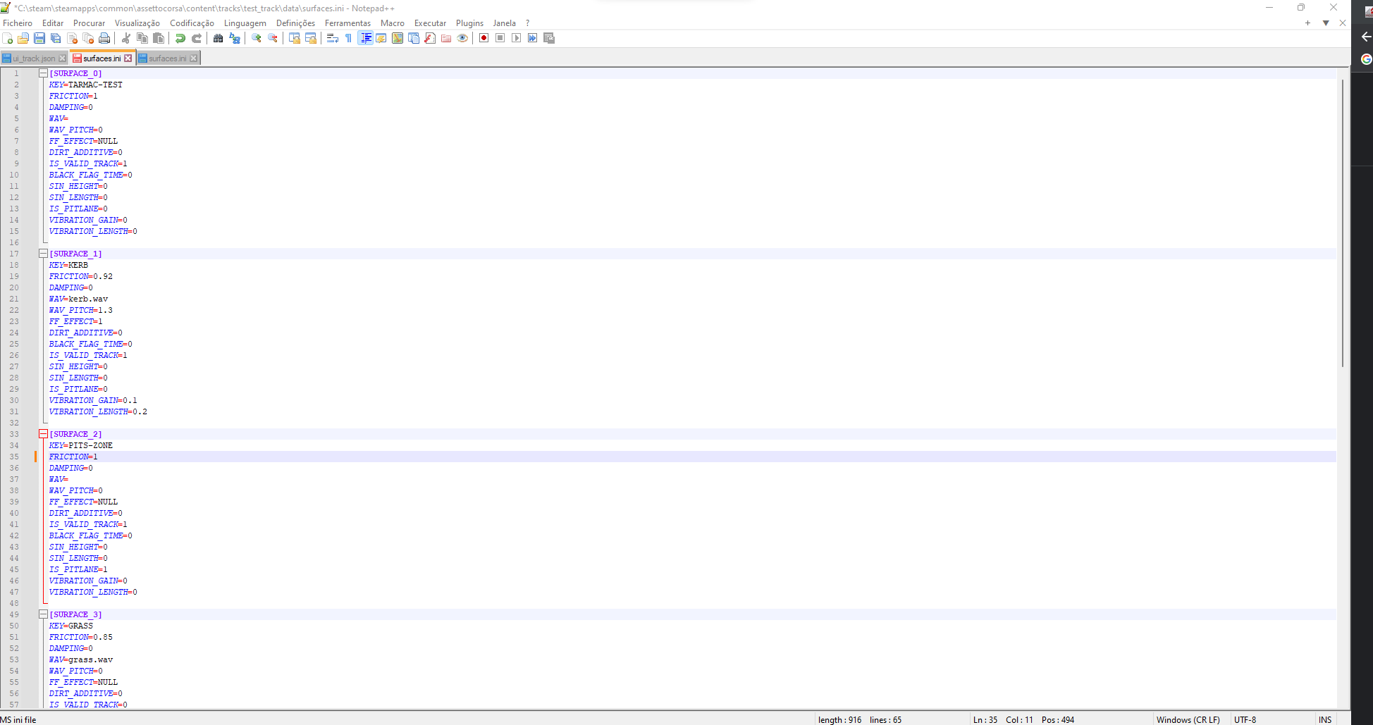Click UTF-8 encoding in status bar
Image resolution: width=1373 pixels, height=725 pixels.
click(x=1245, y=719)
